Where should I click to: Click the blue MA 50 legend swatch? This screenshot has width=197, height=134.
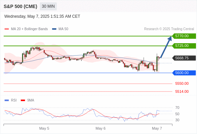[x=54, y=29]
